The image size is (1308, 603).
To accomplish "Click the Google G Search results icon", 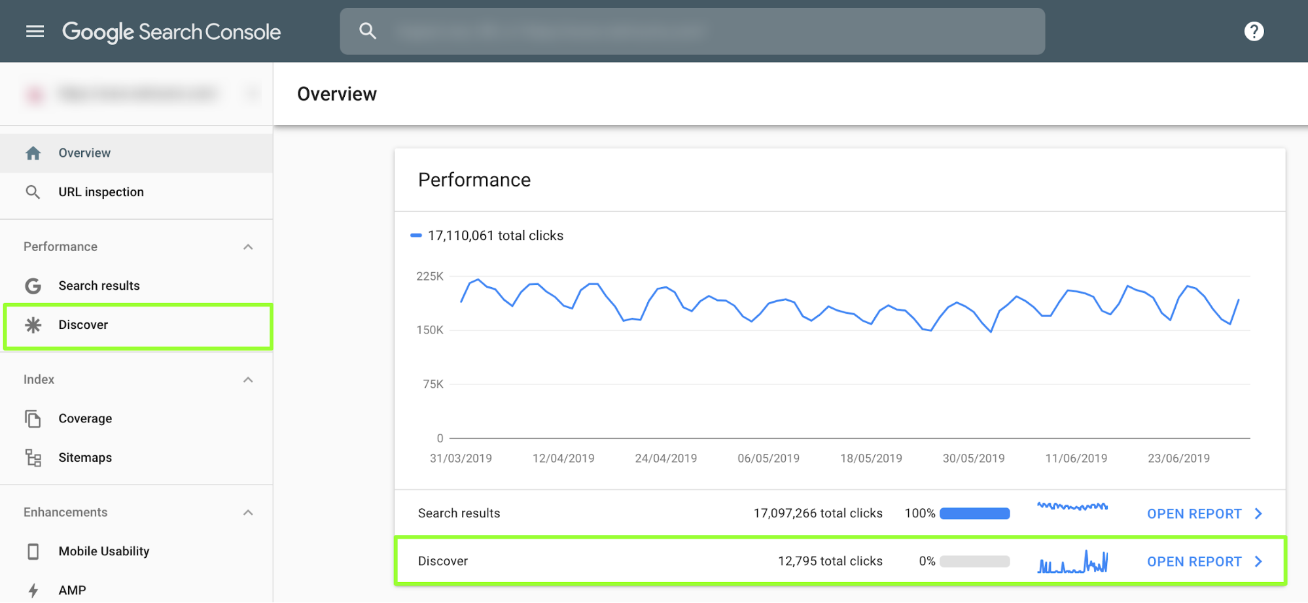I will click(33, 286).
